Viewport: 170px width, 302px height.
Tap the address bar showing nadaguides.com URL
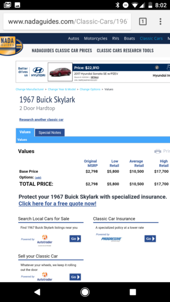pos(67,22)
